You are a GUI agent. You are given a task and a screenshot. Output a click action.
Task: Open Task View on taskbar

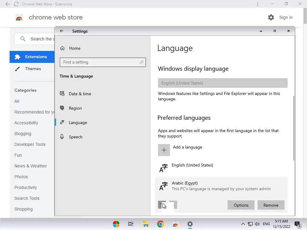pos(131,224)
